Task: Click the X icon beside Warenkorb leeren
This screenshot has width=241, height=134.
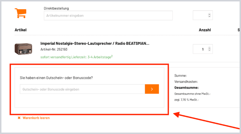Action: coord(19,118)
